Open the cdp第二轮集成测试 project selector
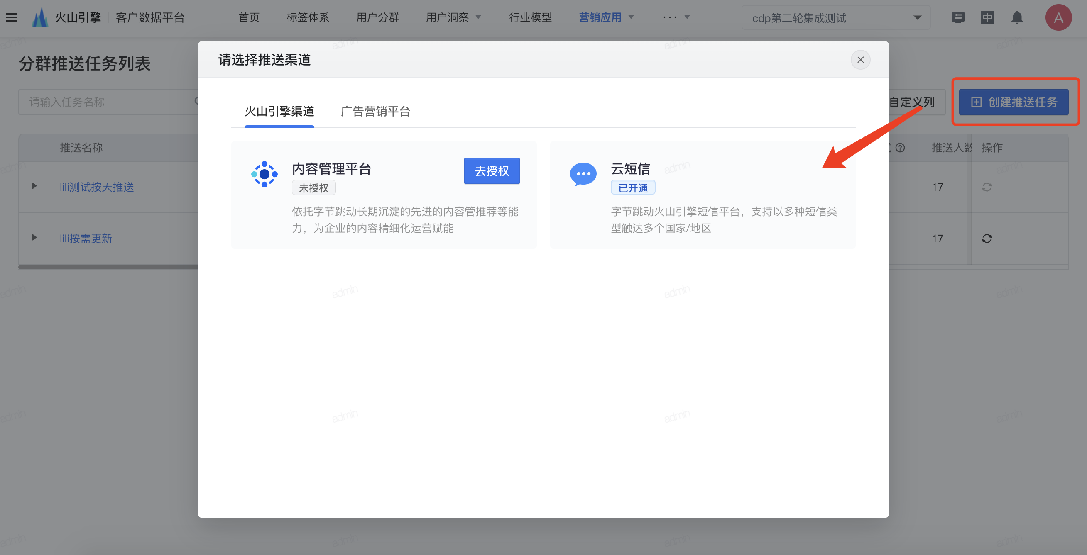1087x555 pixels. [x=835, y=18]
